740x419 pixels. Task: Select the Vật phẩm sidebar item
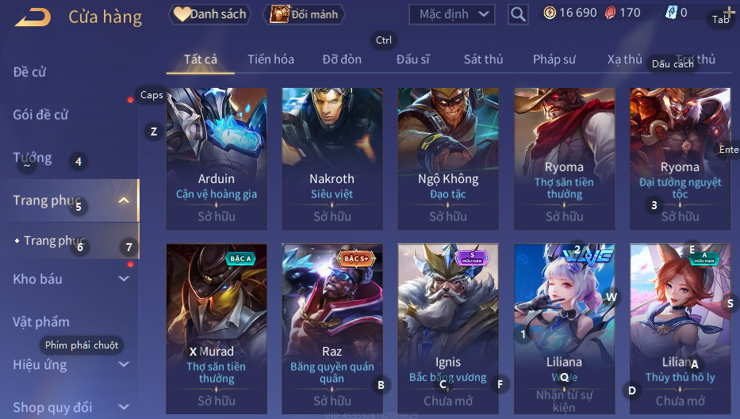41,322
